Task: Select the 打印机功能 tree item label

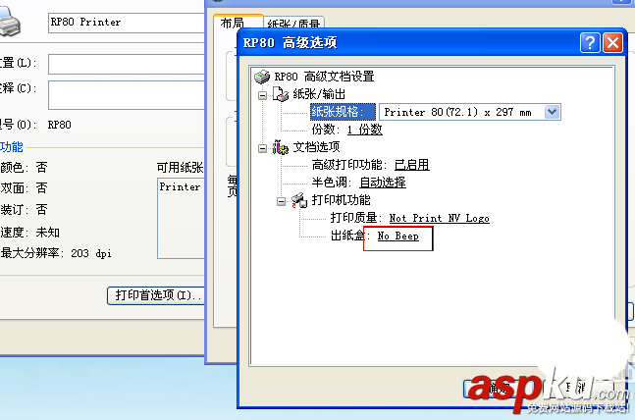Action: click(341, 200)
